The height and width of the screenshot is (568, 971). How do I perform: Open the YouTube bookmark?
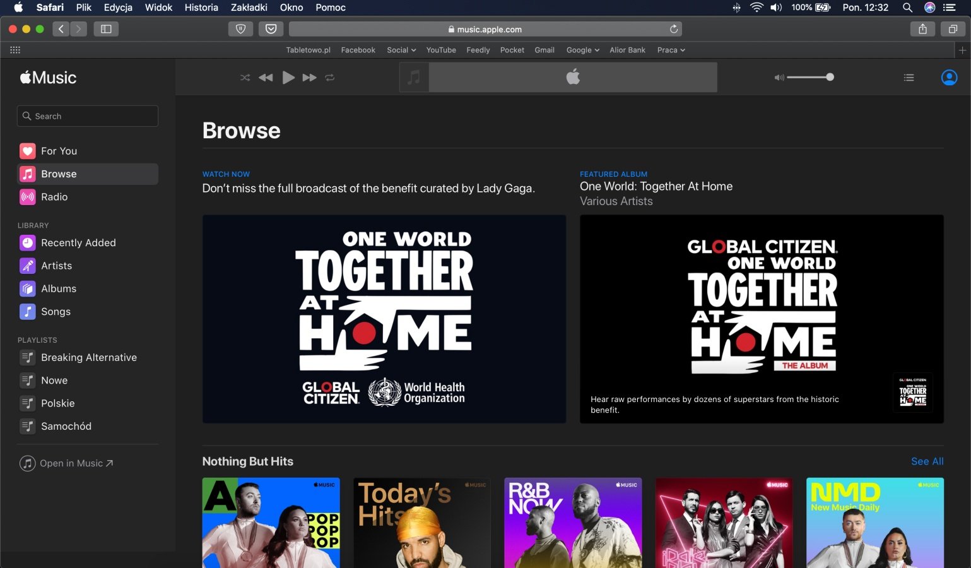click(x=441, y=50)
